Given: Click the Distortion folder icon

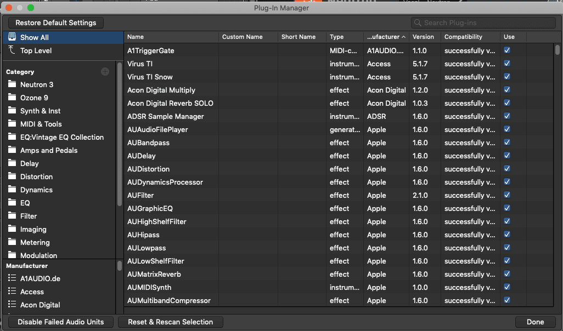Looking at the screenshot, I should coord(12,176).
